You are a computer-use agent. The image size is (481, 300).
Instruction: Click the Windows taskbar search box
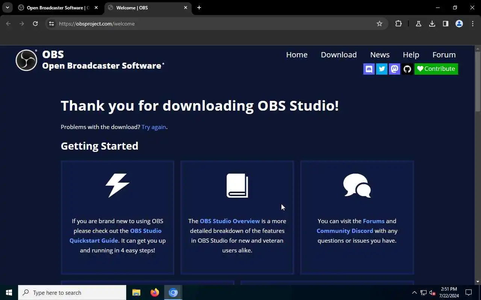(72, 292)
